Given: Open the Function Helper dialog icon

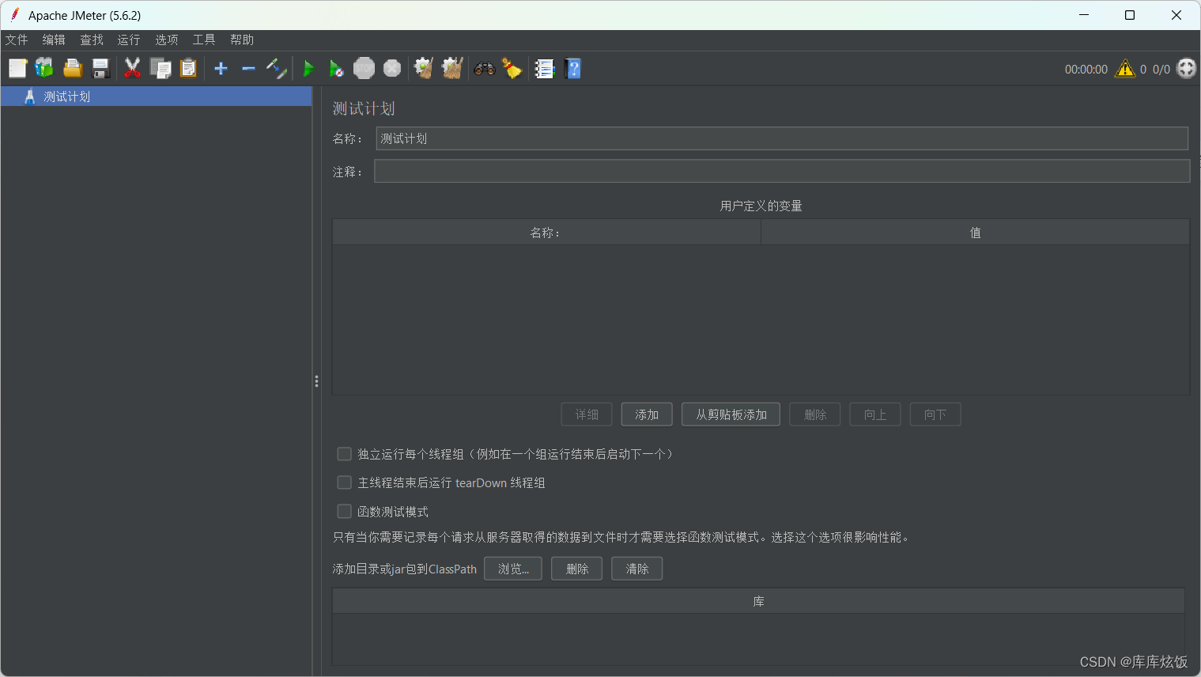Looking at the screenshot, I should 544,69.
